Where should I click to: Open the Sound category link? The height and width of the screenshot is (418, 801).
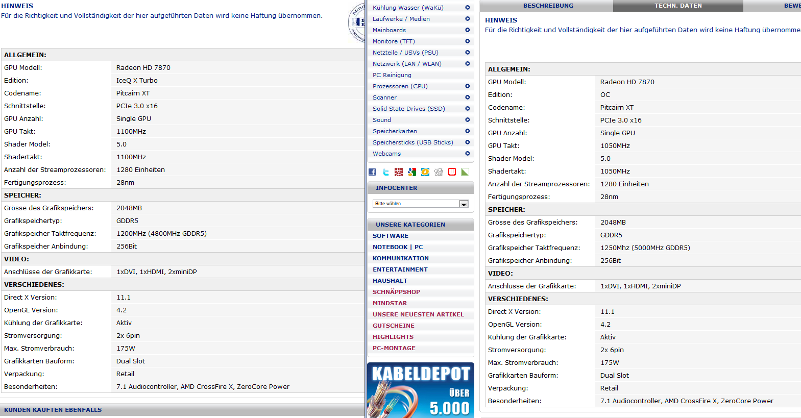click(382, 120)
